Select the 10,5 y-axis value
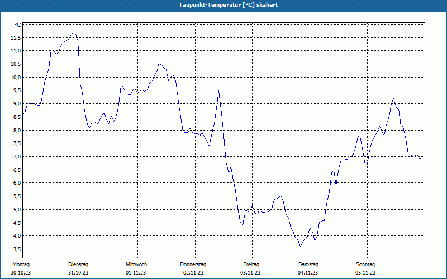Viewport: 447px width, 279px height. pyautogui.click(x=16, y=64)
